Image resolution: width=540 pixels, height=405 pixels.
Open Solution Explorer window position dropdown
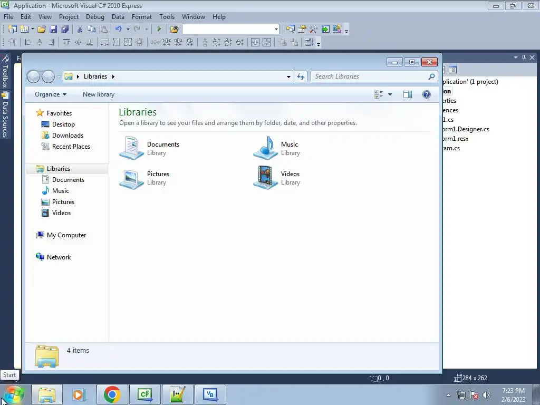click(x=516, y=57)
